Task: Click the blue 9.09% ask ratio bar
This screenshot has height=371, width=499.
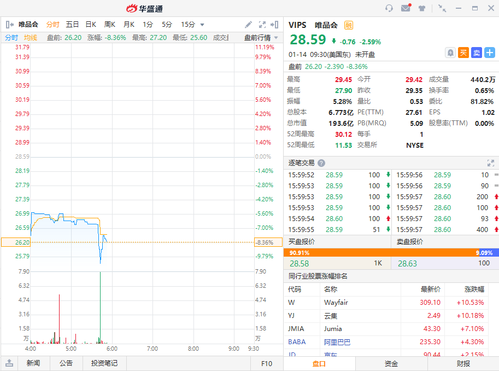Action: click(x=489, y=253)
